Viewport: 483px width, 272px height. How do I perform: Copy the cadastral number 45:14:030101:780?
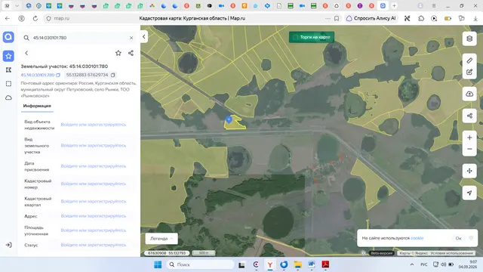click(58, 75)
